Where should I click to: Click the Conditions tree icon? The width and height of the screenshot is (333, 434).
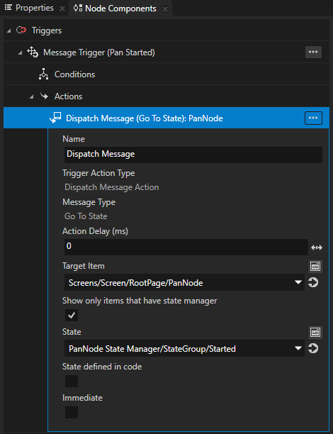(x=43, y=74)
